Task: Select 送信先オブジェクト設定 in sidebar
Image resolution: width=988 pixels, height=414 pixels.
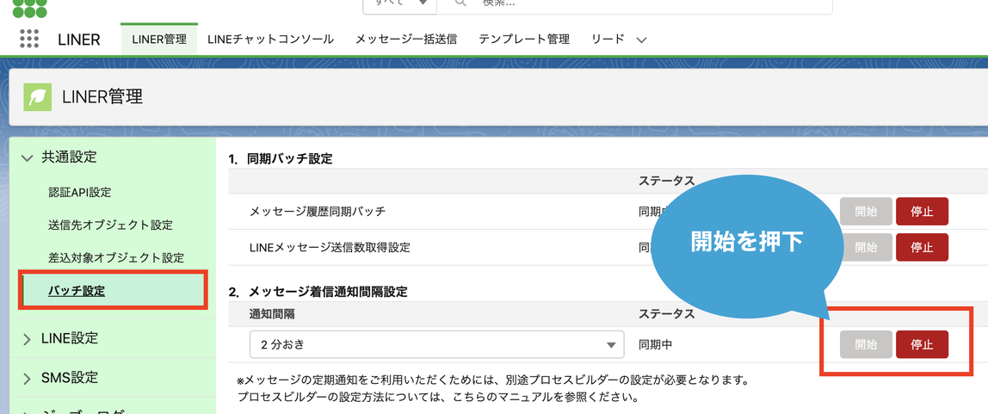Action: (x=110, y=225)
